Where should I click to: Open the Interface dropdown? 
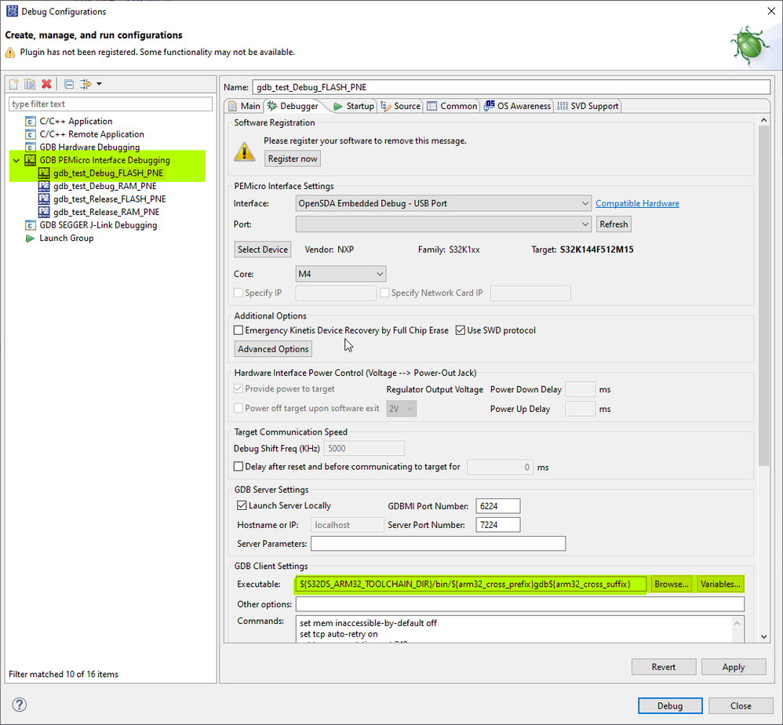443,203
